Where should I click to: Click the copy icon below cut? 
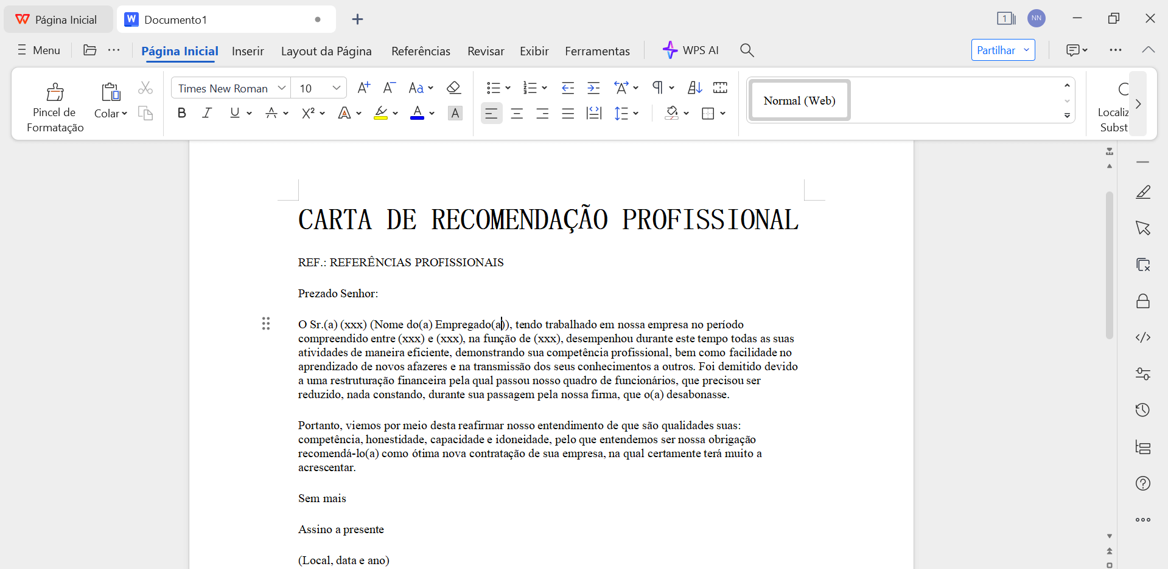(145, 113)
